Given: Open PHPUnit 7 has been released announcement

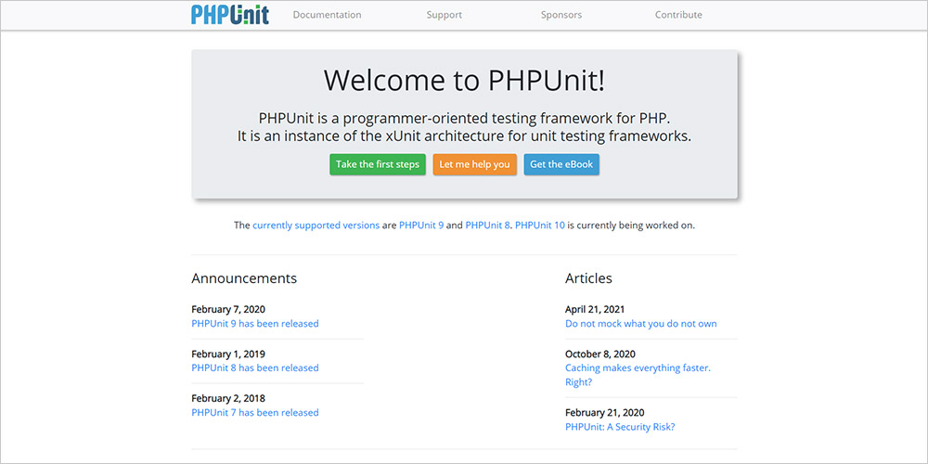Looking at the screenshot, I should [x=255, y=413].
